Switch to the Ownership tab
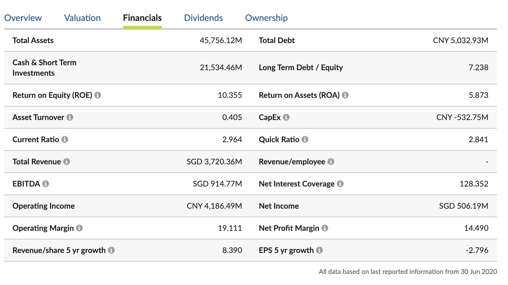The height and width of the screenshot is (285, 508). 266,18
